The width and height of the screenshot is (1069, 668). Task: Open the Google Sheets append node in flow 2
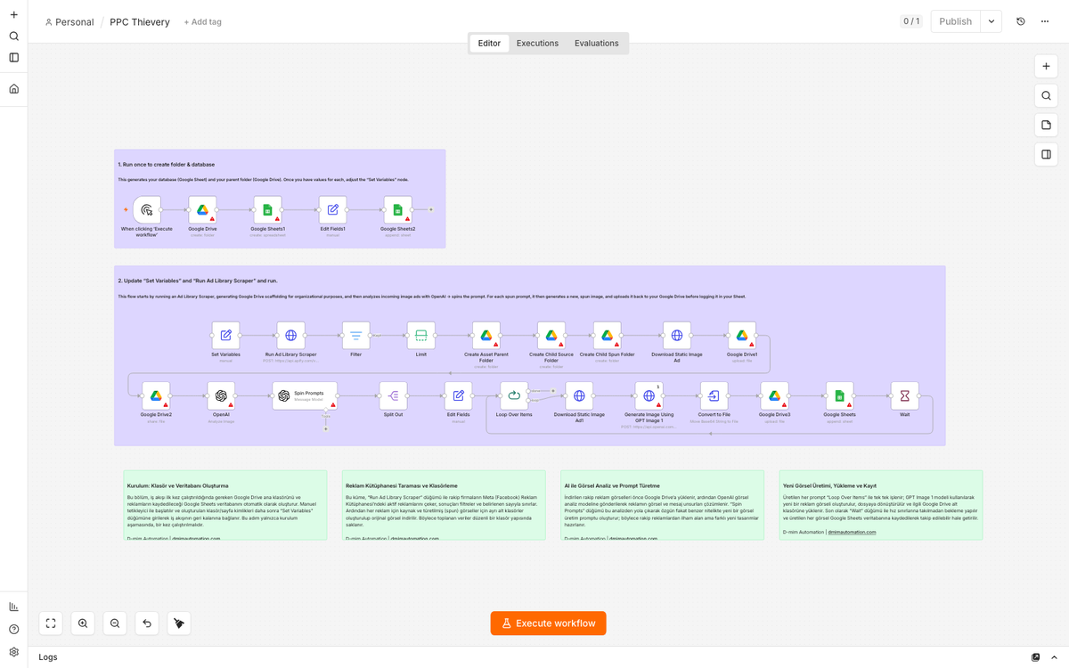pos(839,396)
